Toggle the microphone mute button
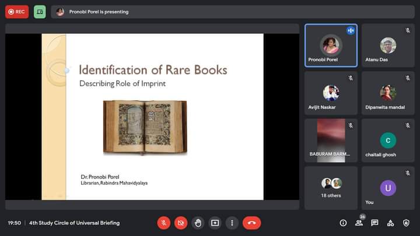The image size is (420, 236). click(x=164, y=223)
